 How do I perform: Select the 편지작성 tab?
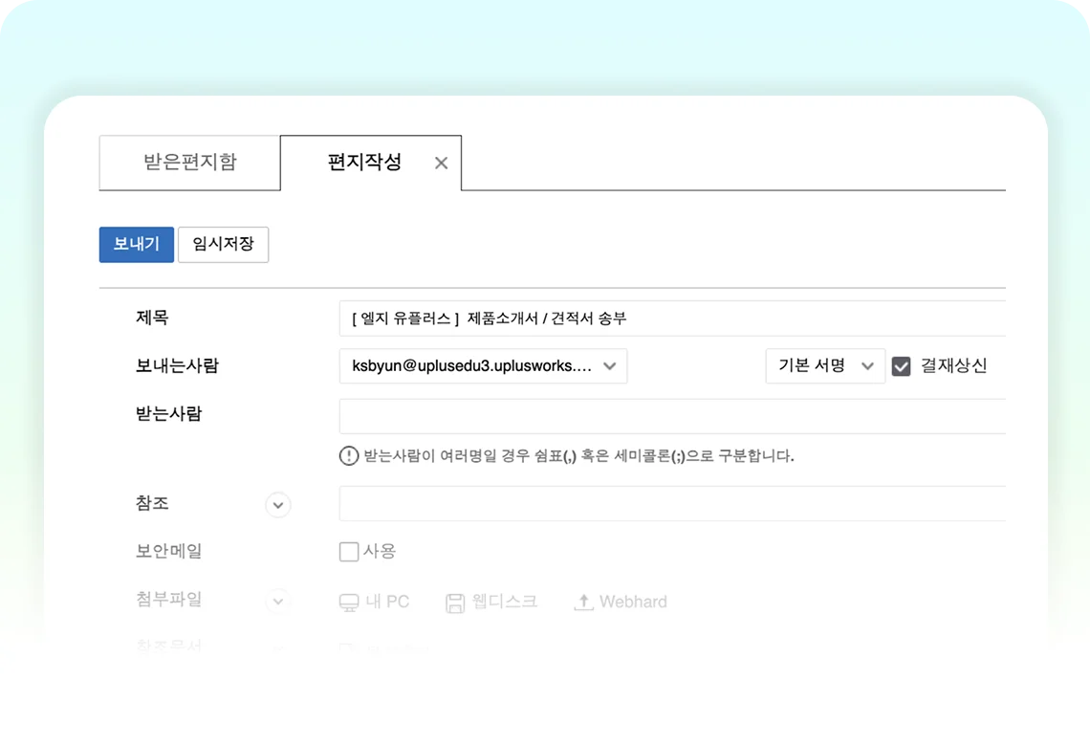point(364,163)
